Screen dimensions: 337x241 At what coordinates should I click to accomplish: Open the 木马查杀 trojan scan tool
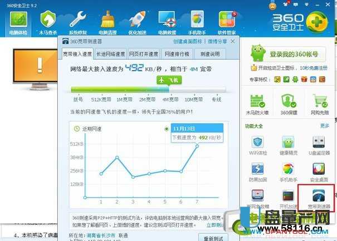48,23
